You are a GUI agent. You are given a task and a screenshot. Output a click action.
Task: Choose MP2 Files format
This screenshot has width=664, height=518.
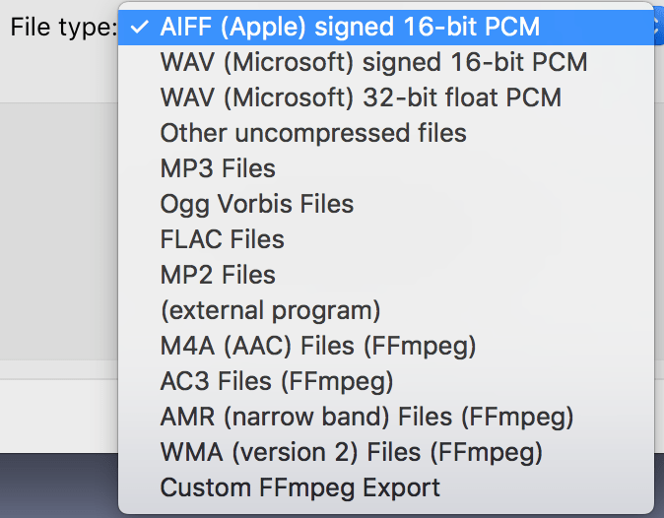point(218,275)
